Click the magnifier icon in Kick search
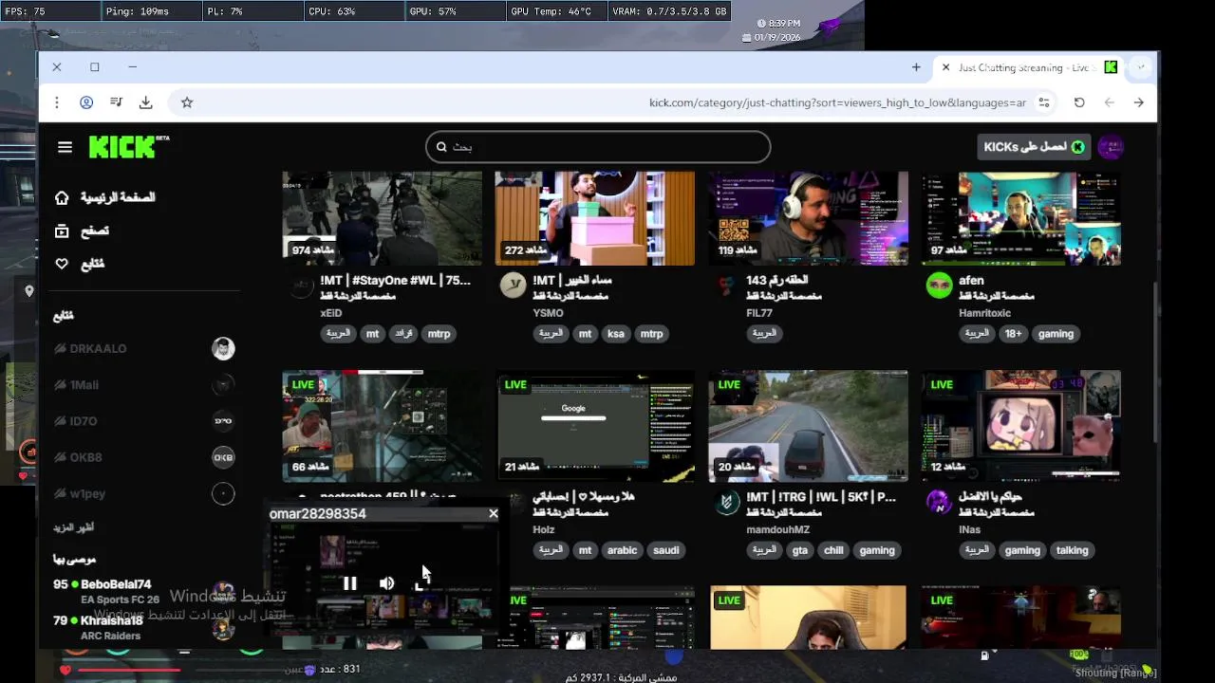Image resolution: width=1215 pixels, height=683 pixels. coord(441,147)
